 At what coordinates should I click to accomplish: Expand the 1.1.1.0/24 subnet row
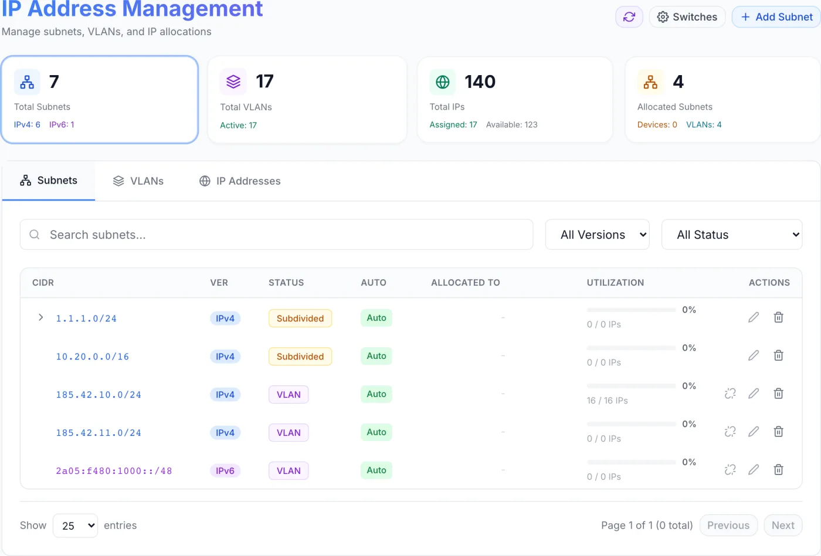[x=40, y=317]
